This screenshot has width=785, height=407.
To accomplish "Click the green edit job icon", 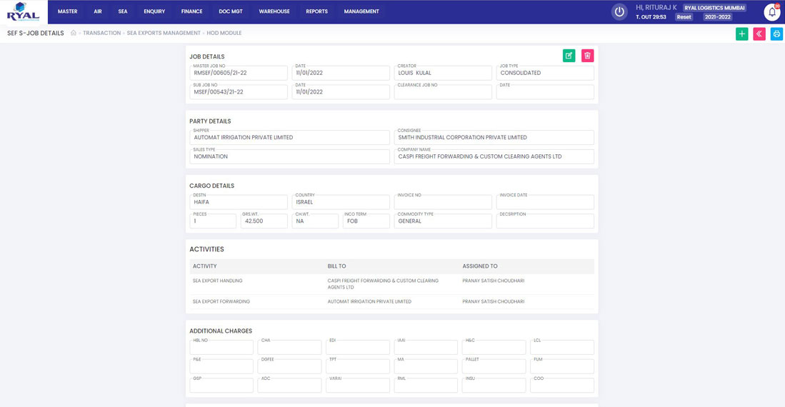I will pos(569,56).
